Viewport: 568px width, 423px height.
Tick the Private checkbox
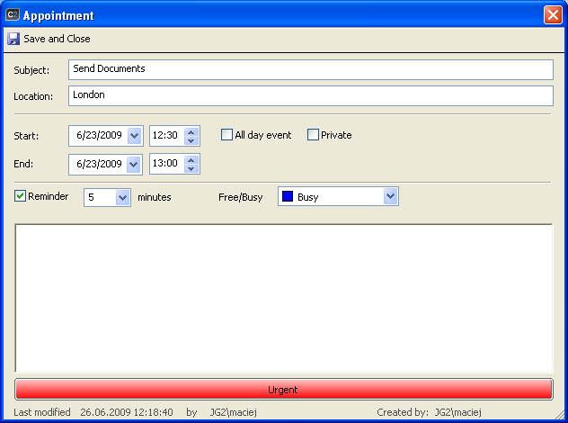point(313,135)
